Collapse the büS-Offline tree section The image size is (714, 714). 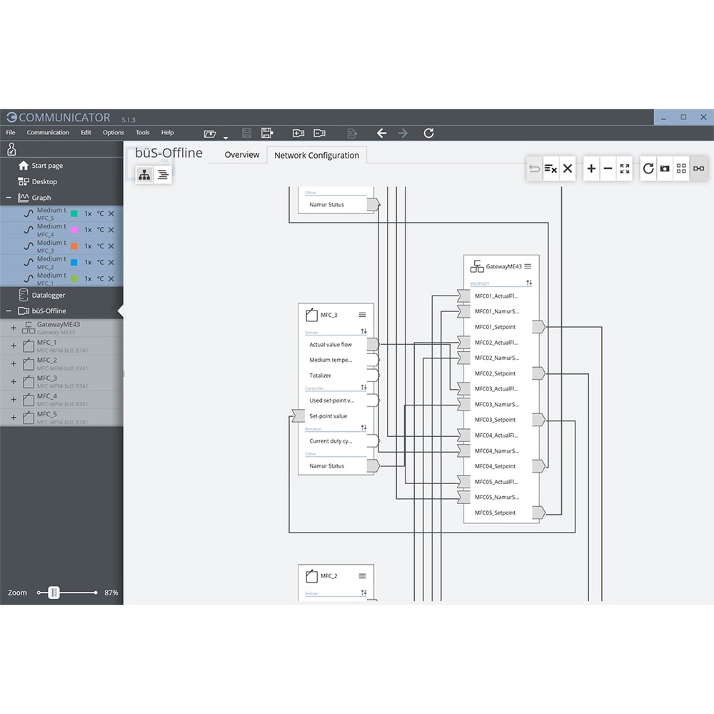pos(9,311)
